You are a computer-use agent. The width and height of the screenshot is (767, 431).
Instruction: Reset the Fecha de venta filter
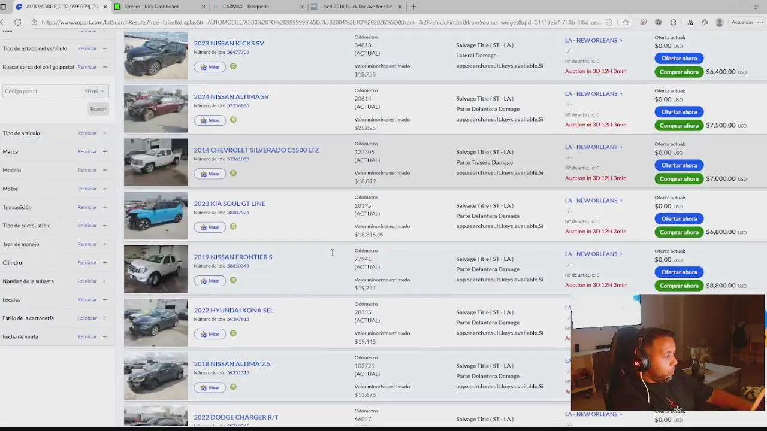coord(87,336)
